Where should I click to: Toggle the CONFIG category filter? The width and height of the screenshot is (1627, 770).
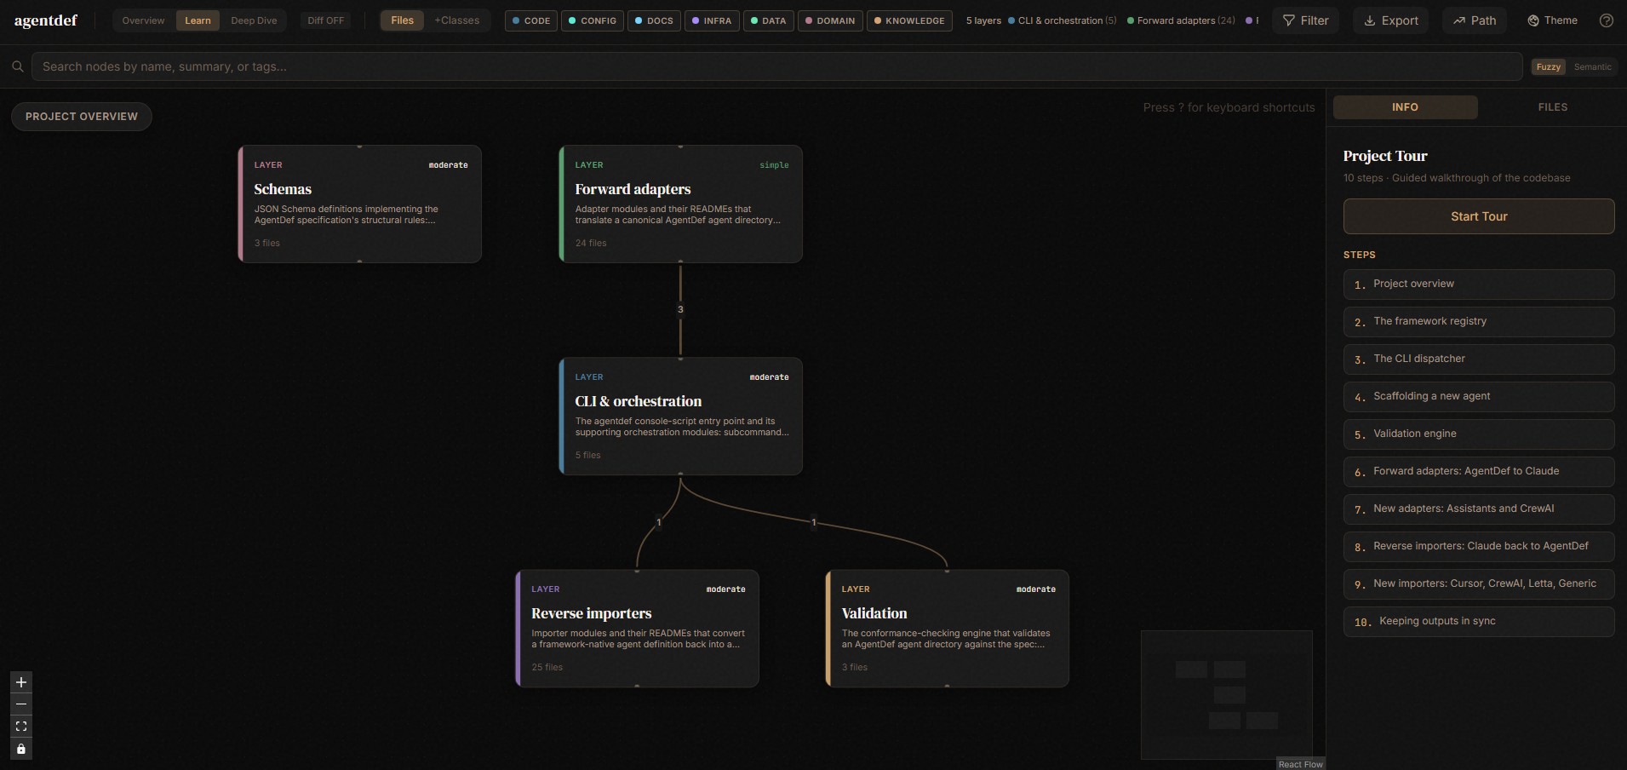point(593,20)
